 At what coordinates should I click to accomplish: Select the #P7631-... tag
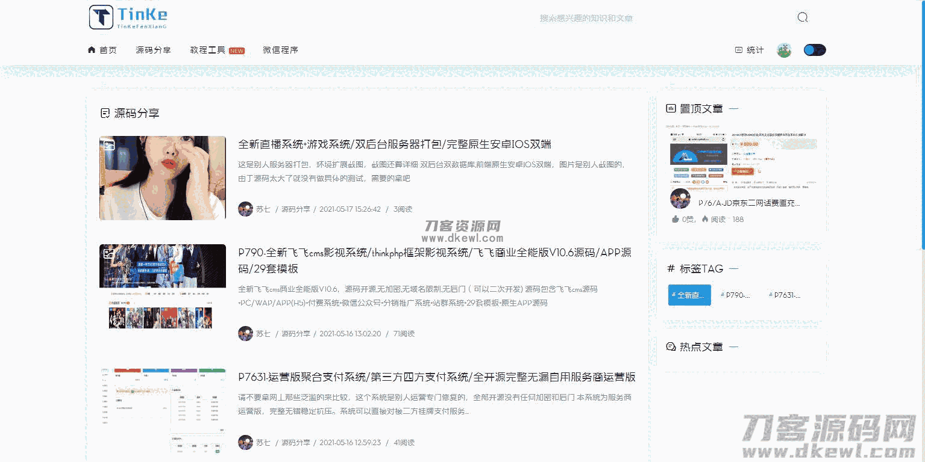pyautogui.click(x=785, y=295)
